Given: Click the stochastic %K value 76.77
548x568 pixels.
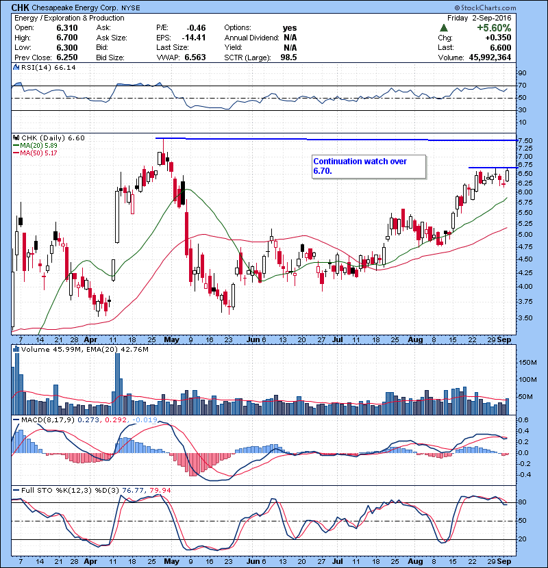Looking at the screenshot, I should pyautogui.click(x=133, y=491).
